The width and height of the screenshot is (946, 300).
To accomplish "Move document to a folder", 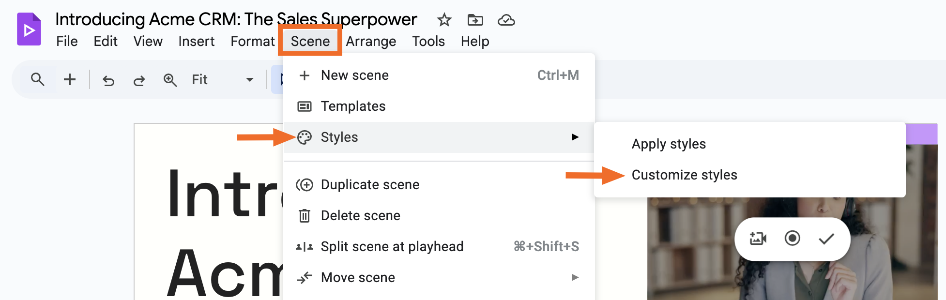I will (x=475, y=20).
